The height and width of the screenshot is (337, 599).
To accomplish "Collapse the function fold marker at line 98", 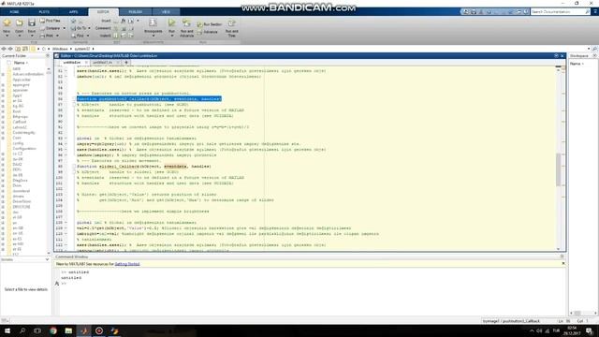I will click(74, 167).
